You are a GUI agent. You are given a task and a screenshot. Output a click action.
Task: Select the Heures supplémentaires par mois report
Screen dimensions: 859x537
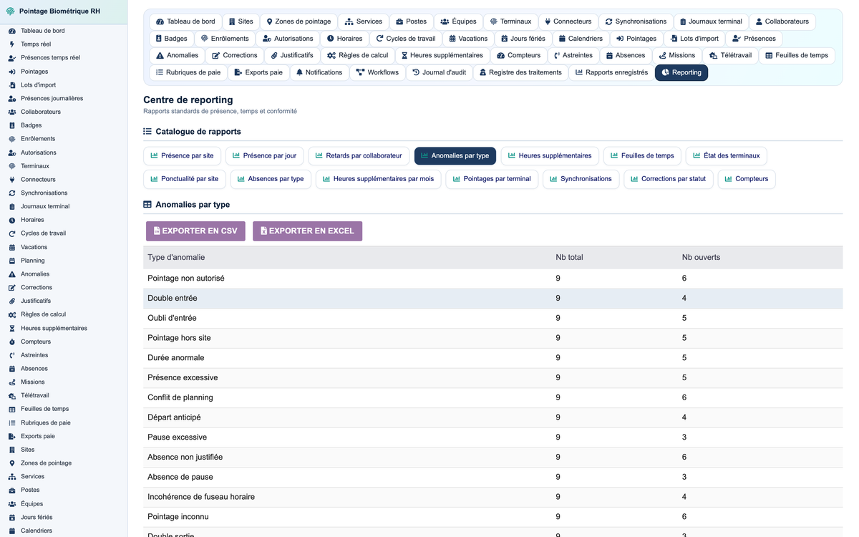[x=379, y=179]
